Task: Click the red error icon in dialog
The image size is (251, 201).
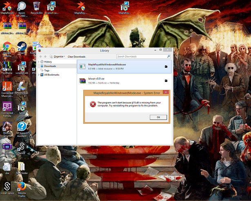Action: click(93, 104)
